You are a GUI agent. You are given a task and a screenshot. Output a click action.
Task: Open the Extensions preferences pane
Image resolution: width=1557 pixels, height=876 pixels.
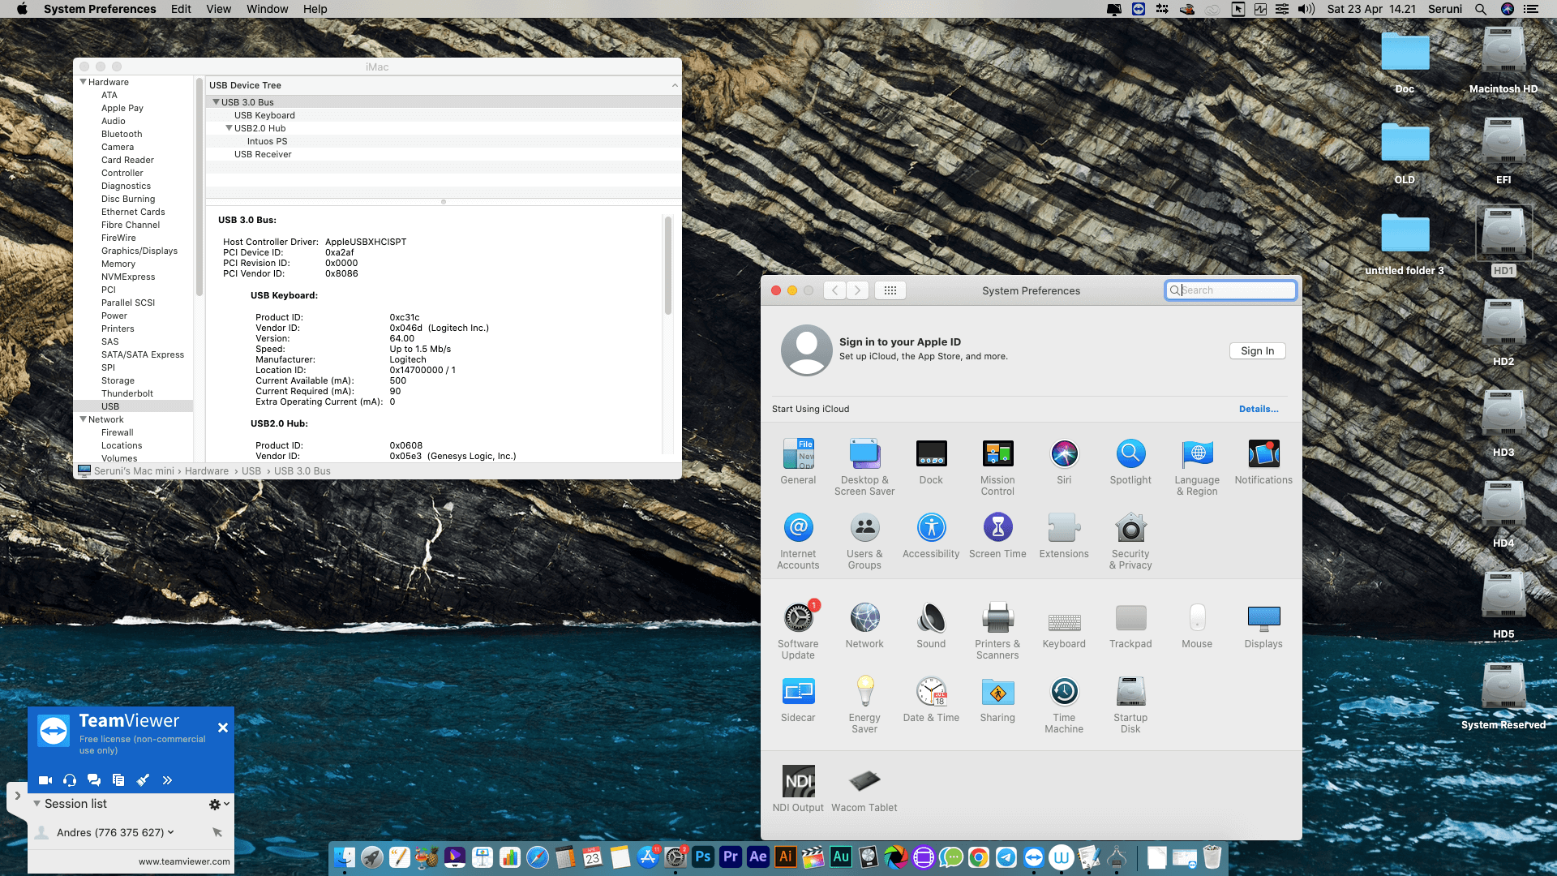click(x=1064, y=536)
